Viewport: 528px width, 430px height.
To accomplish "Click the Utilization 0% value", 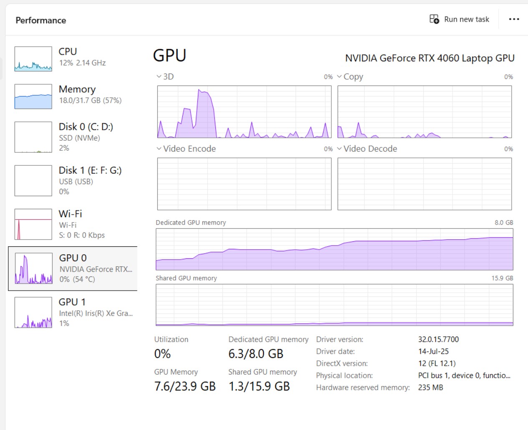I will pos(162,354).
